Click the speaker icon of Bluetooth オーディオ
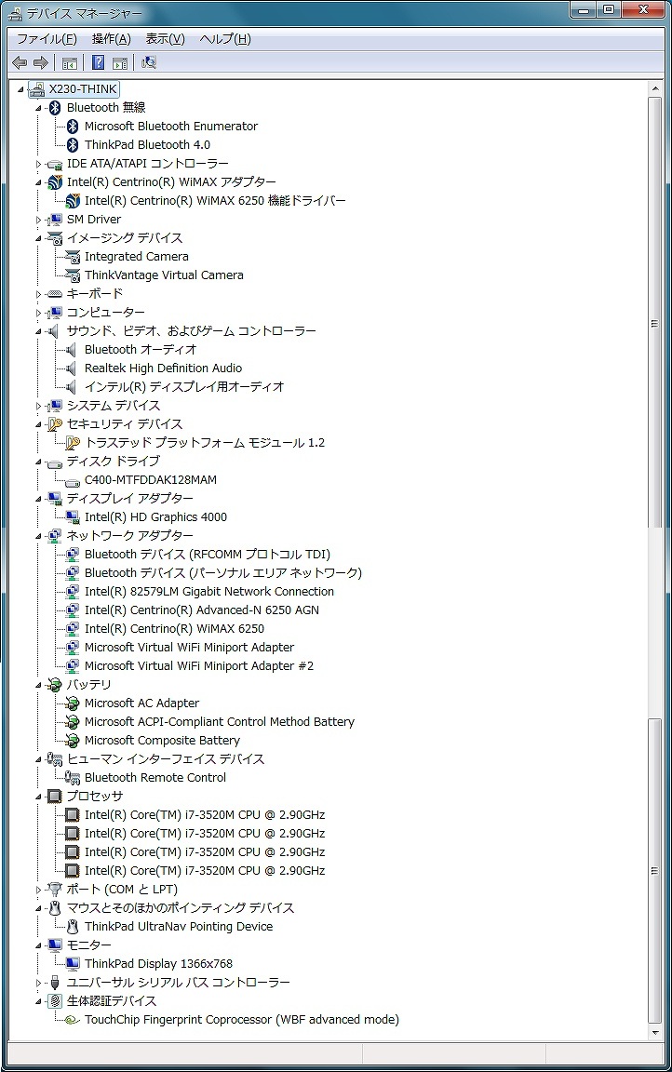672x1072 pixels. coord(71,350)
